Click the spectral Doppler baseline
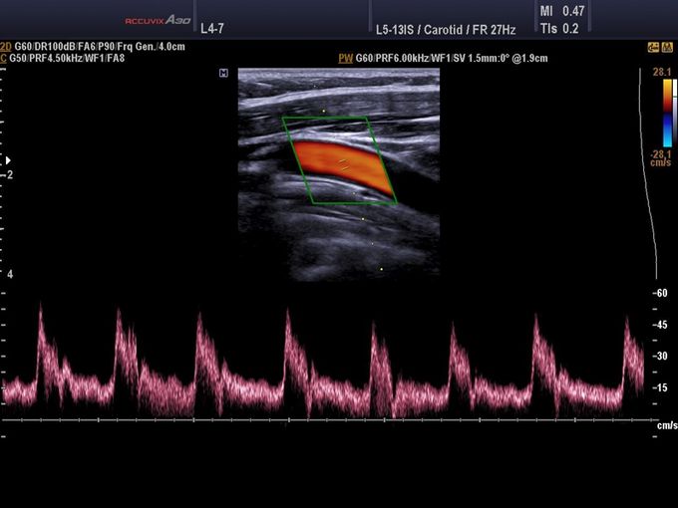This screenshot has height=508, width=678. pos(329,419)
